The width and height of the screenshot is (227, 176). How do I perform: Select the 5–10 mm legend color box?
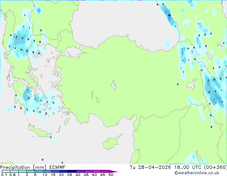[39, 171]
